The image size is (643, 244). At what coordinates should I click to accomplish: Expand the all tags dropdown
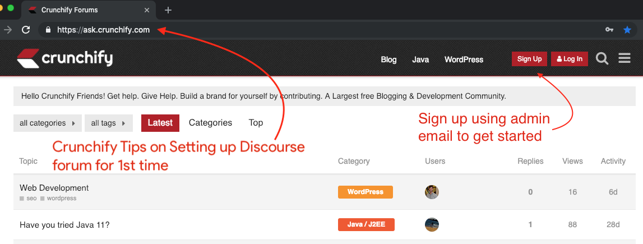(108, 123)
